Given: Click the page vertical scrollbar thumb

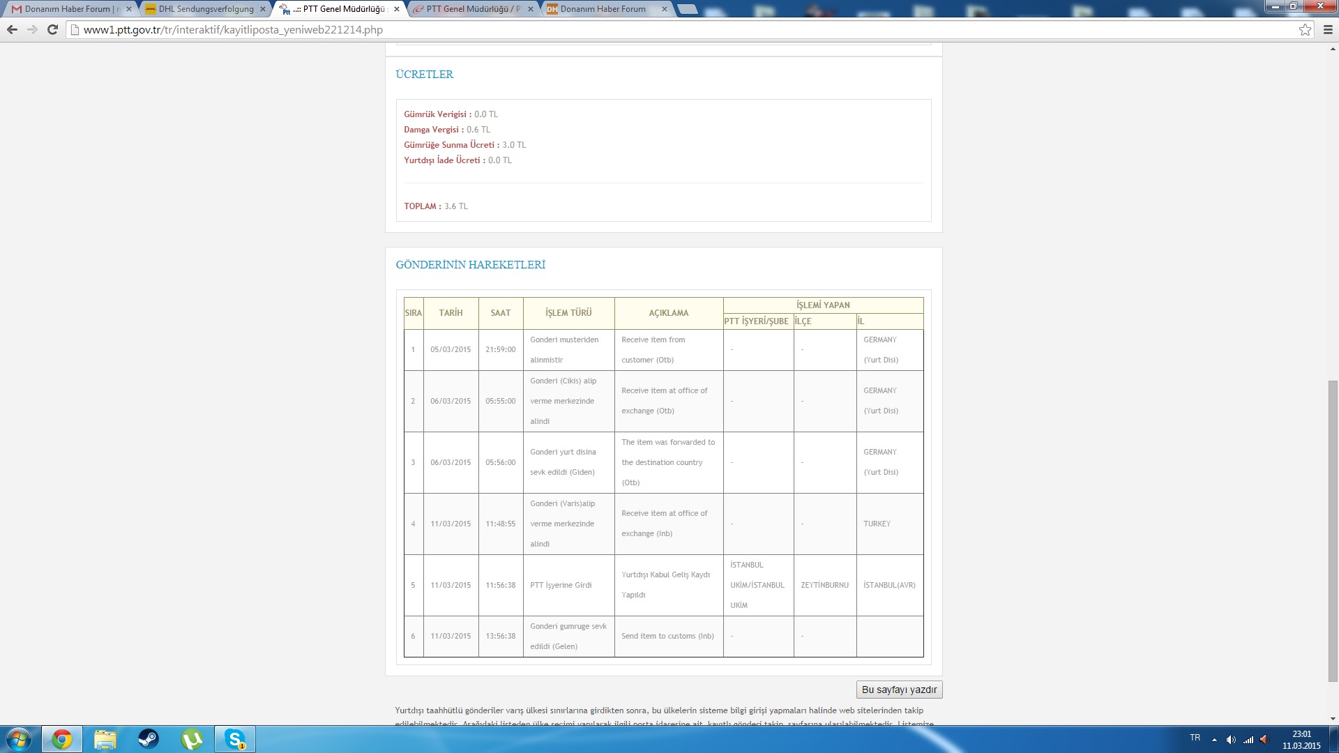Looking at the screenshot, I should [x=1333, y=531].
